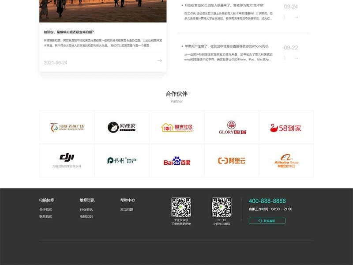Click the 58到家 partner logo
This screenshot has height=265, width=353.
(x=285, y=128)
